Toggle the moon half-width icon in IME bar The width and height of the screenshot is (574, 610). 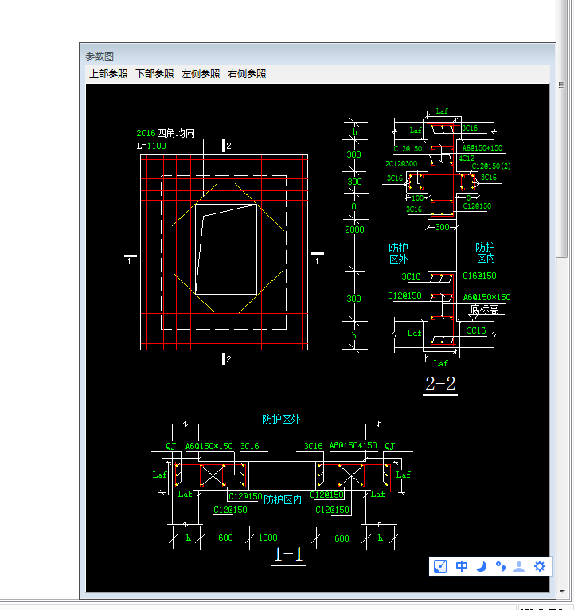[482, 566]
